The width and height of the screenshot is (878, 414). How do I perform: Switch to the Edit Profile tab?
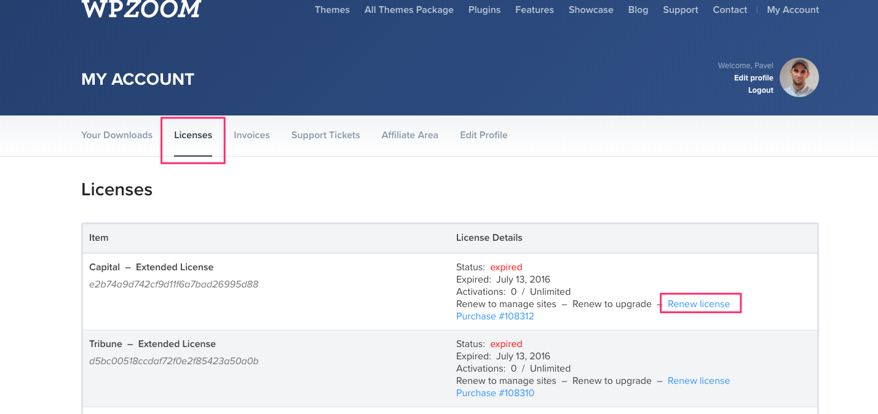coord(484,135)
